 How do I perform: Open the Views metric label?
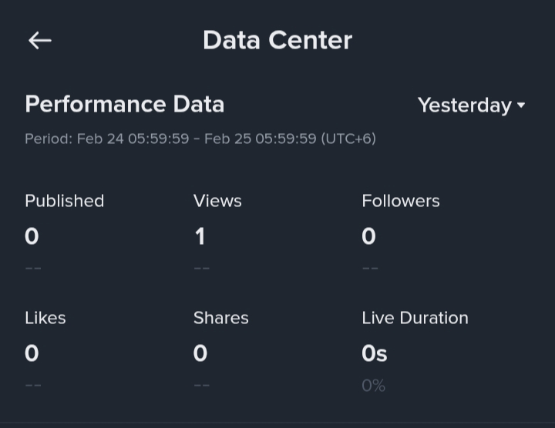pyautogui.click(x=217, y=201)
